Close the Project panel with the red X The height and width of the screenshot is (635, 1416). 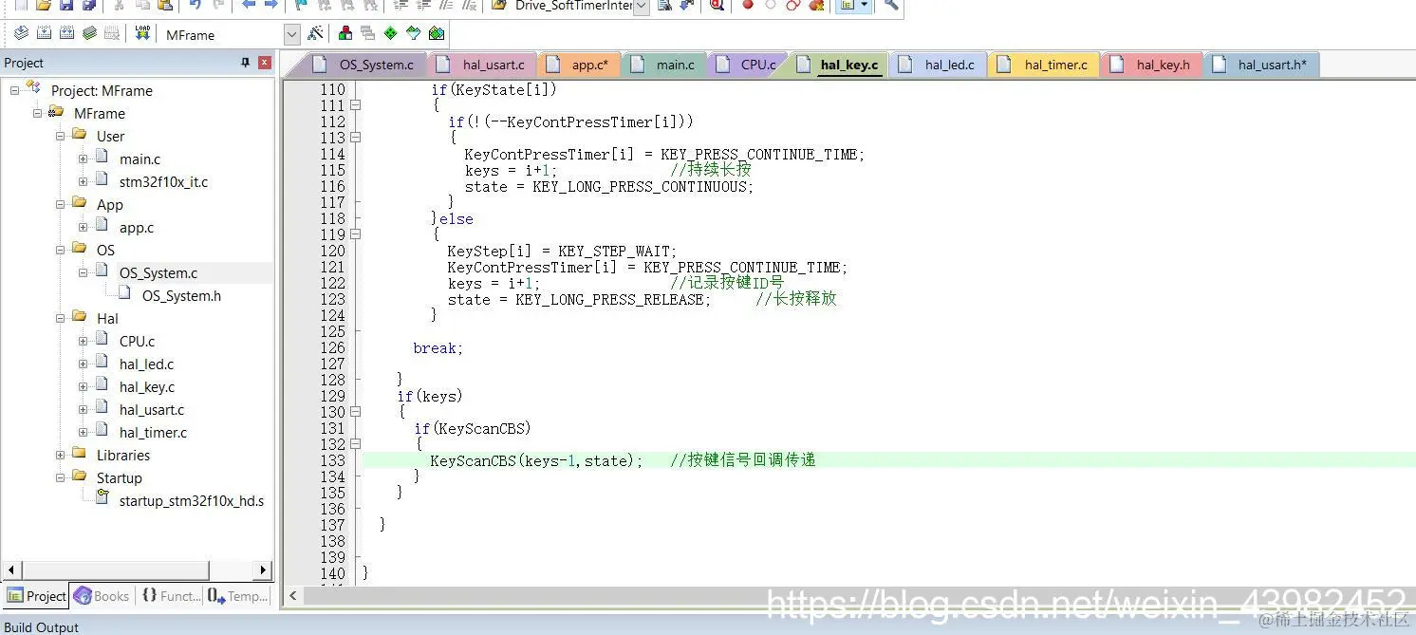click(265, 63)
